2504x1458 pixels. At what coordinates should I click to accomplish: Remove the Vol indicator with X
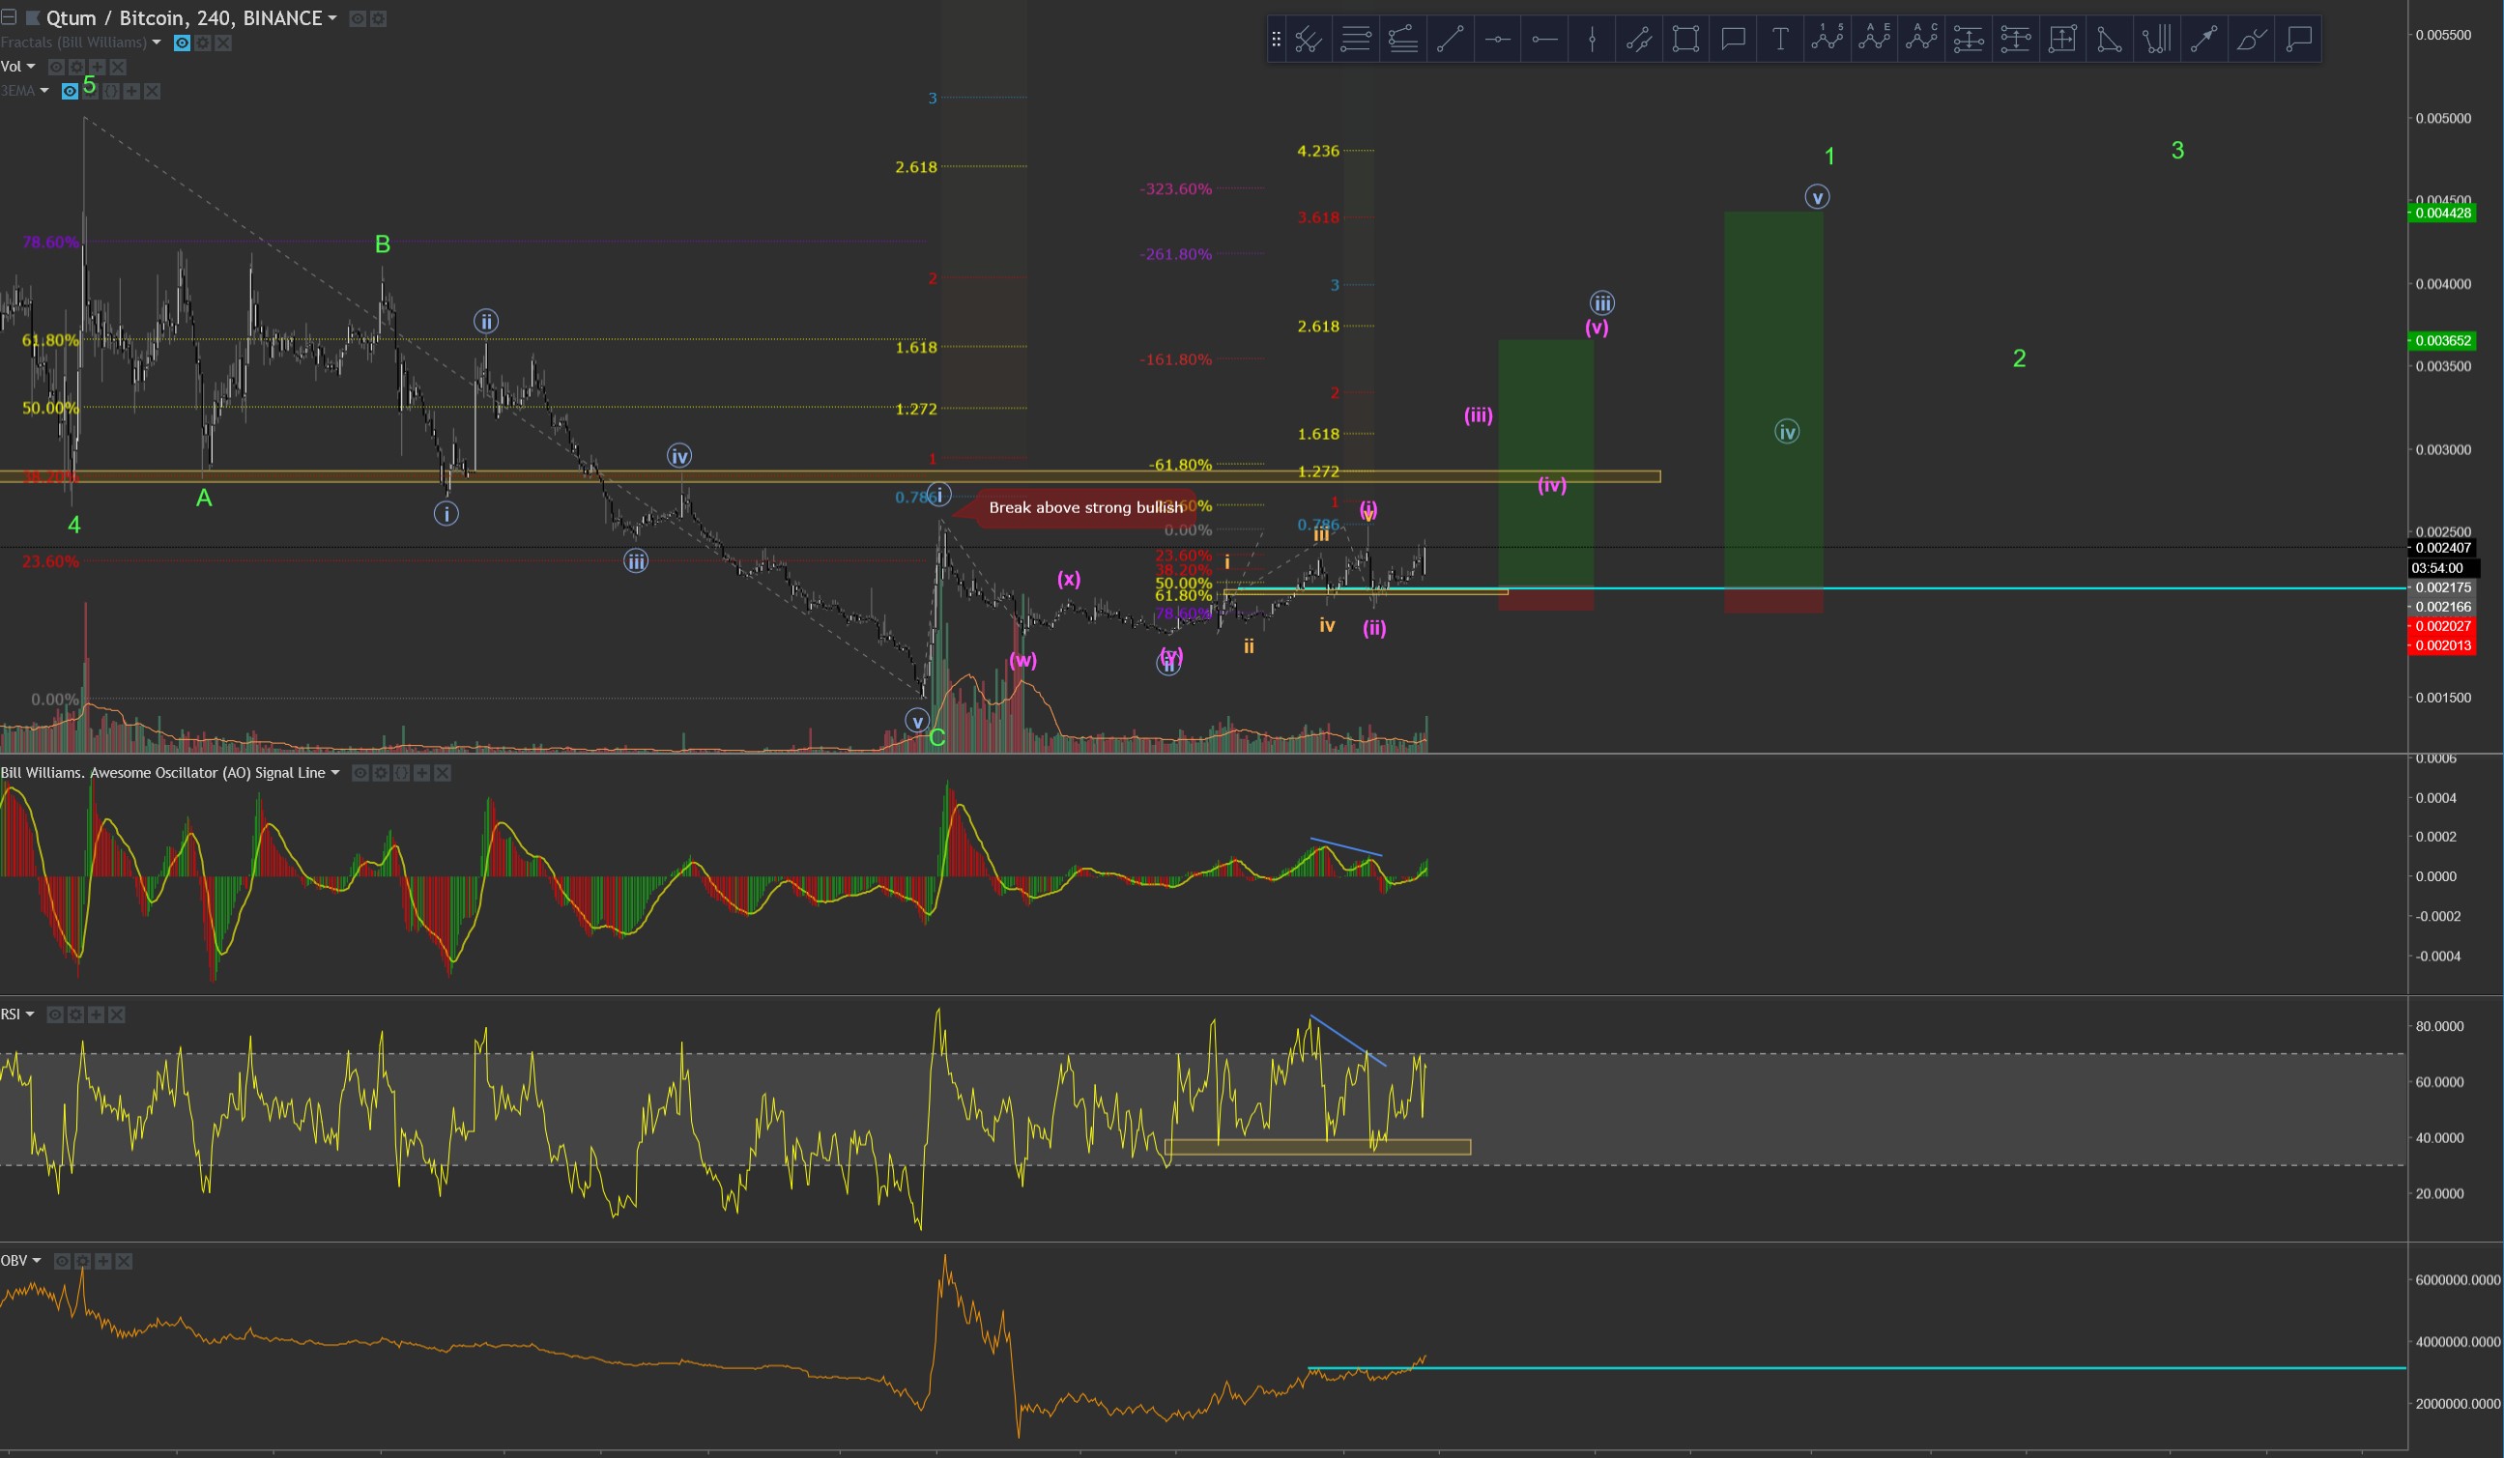(118, 67)
